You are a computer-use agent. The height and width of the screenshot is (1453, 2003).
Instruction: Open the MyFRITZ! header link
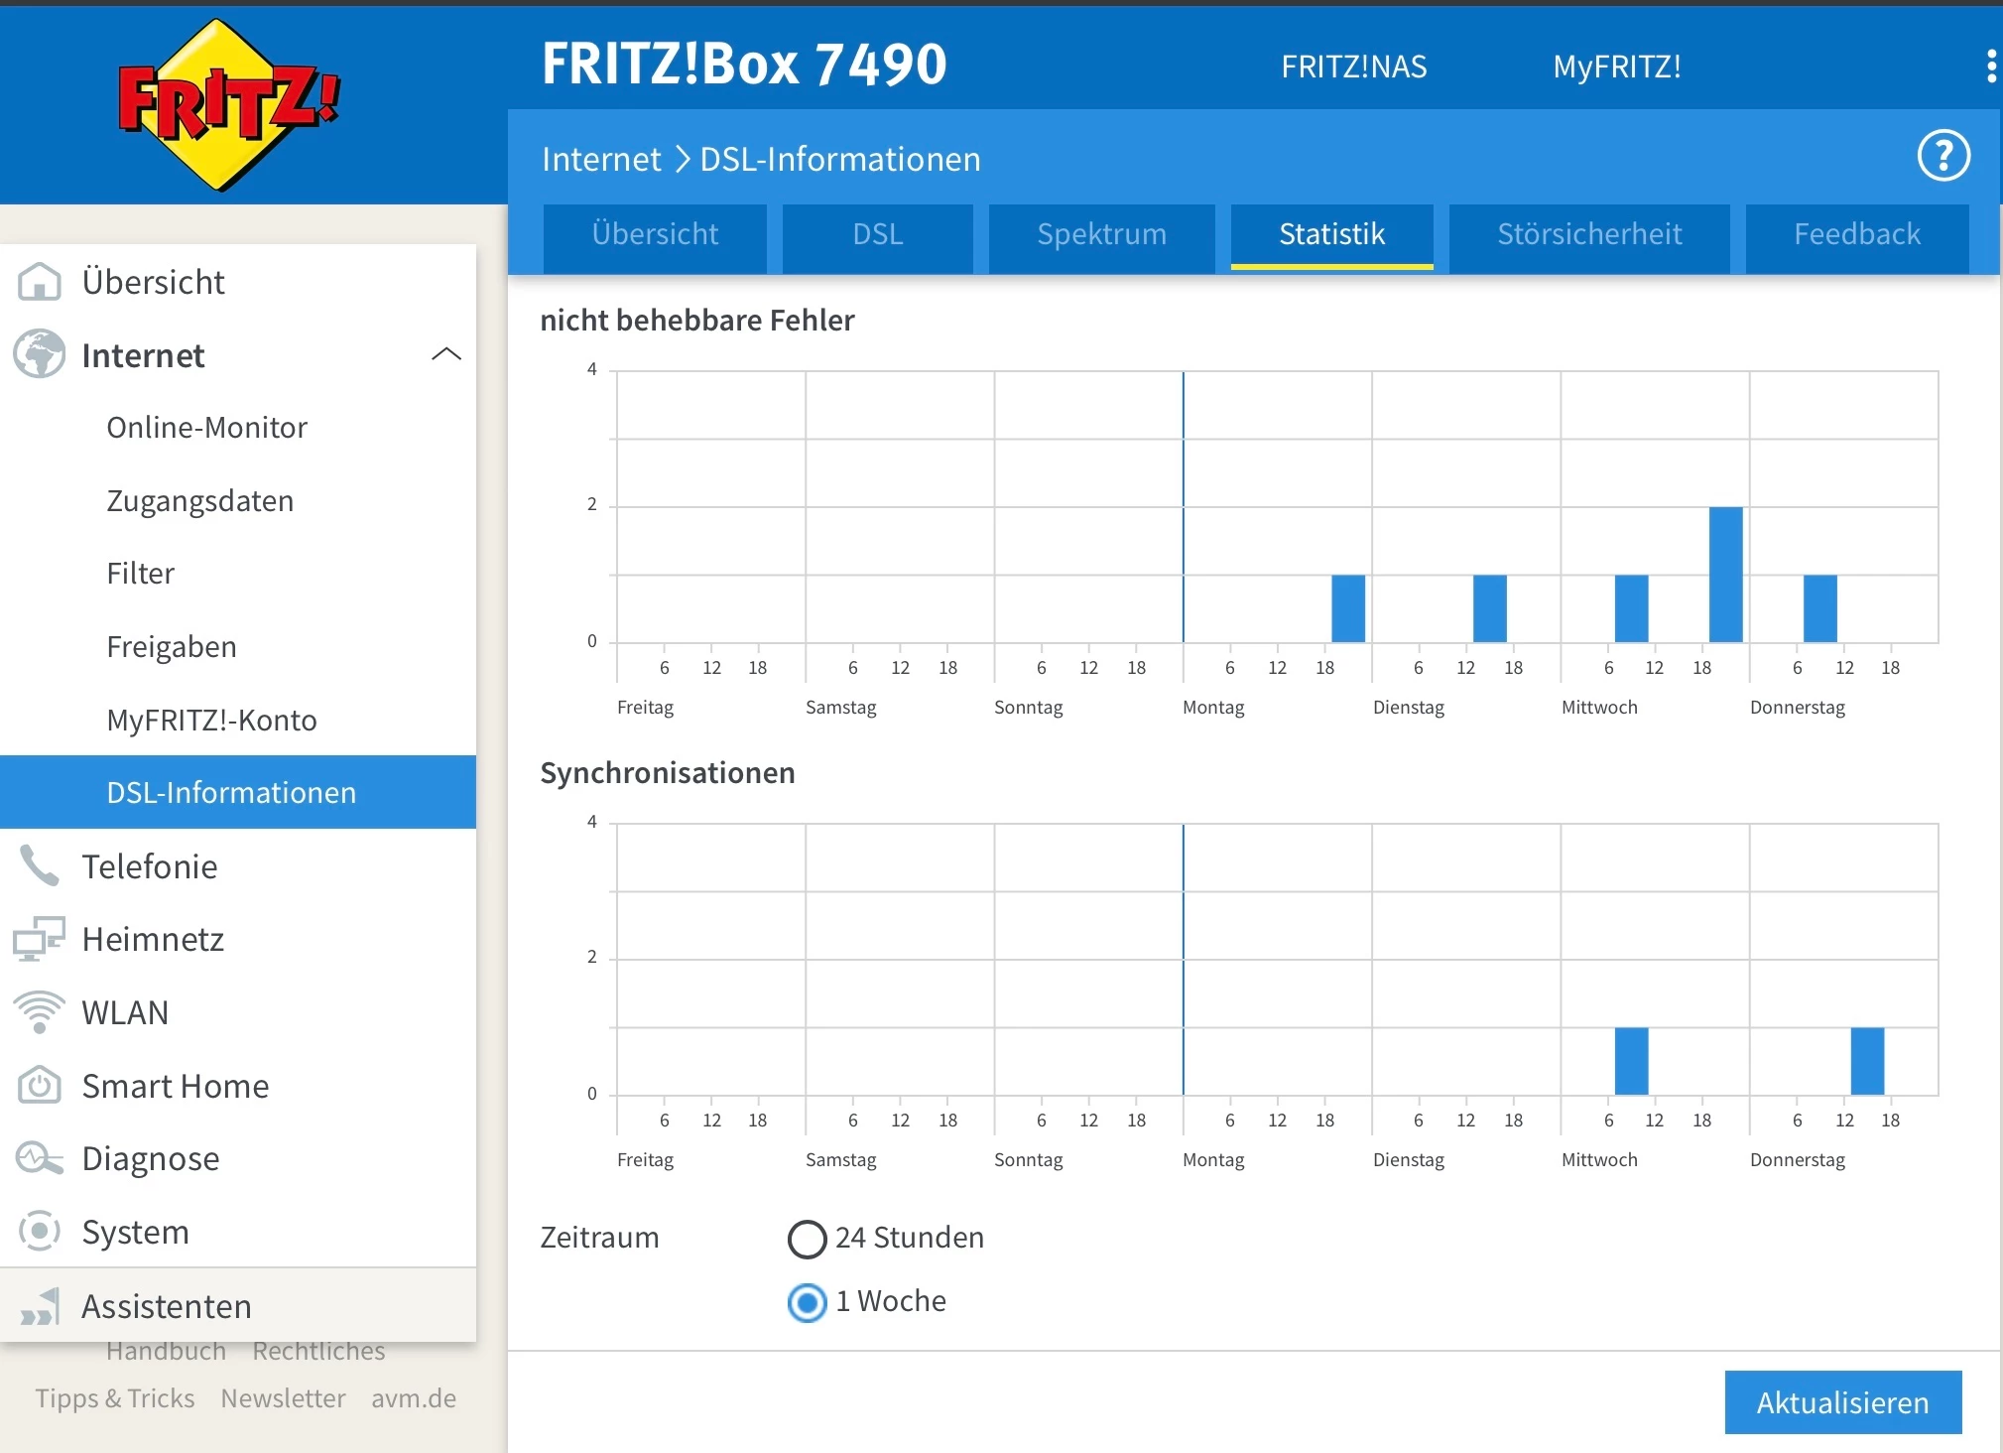[x=1616, y=66]
